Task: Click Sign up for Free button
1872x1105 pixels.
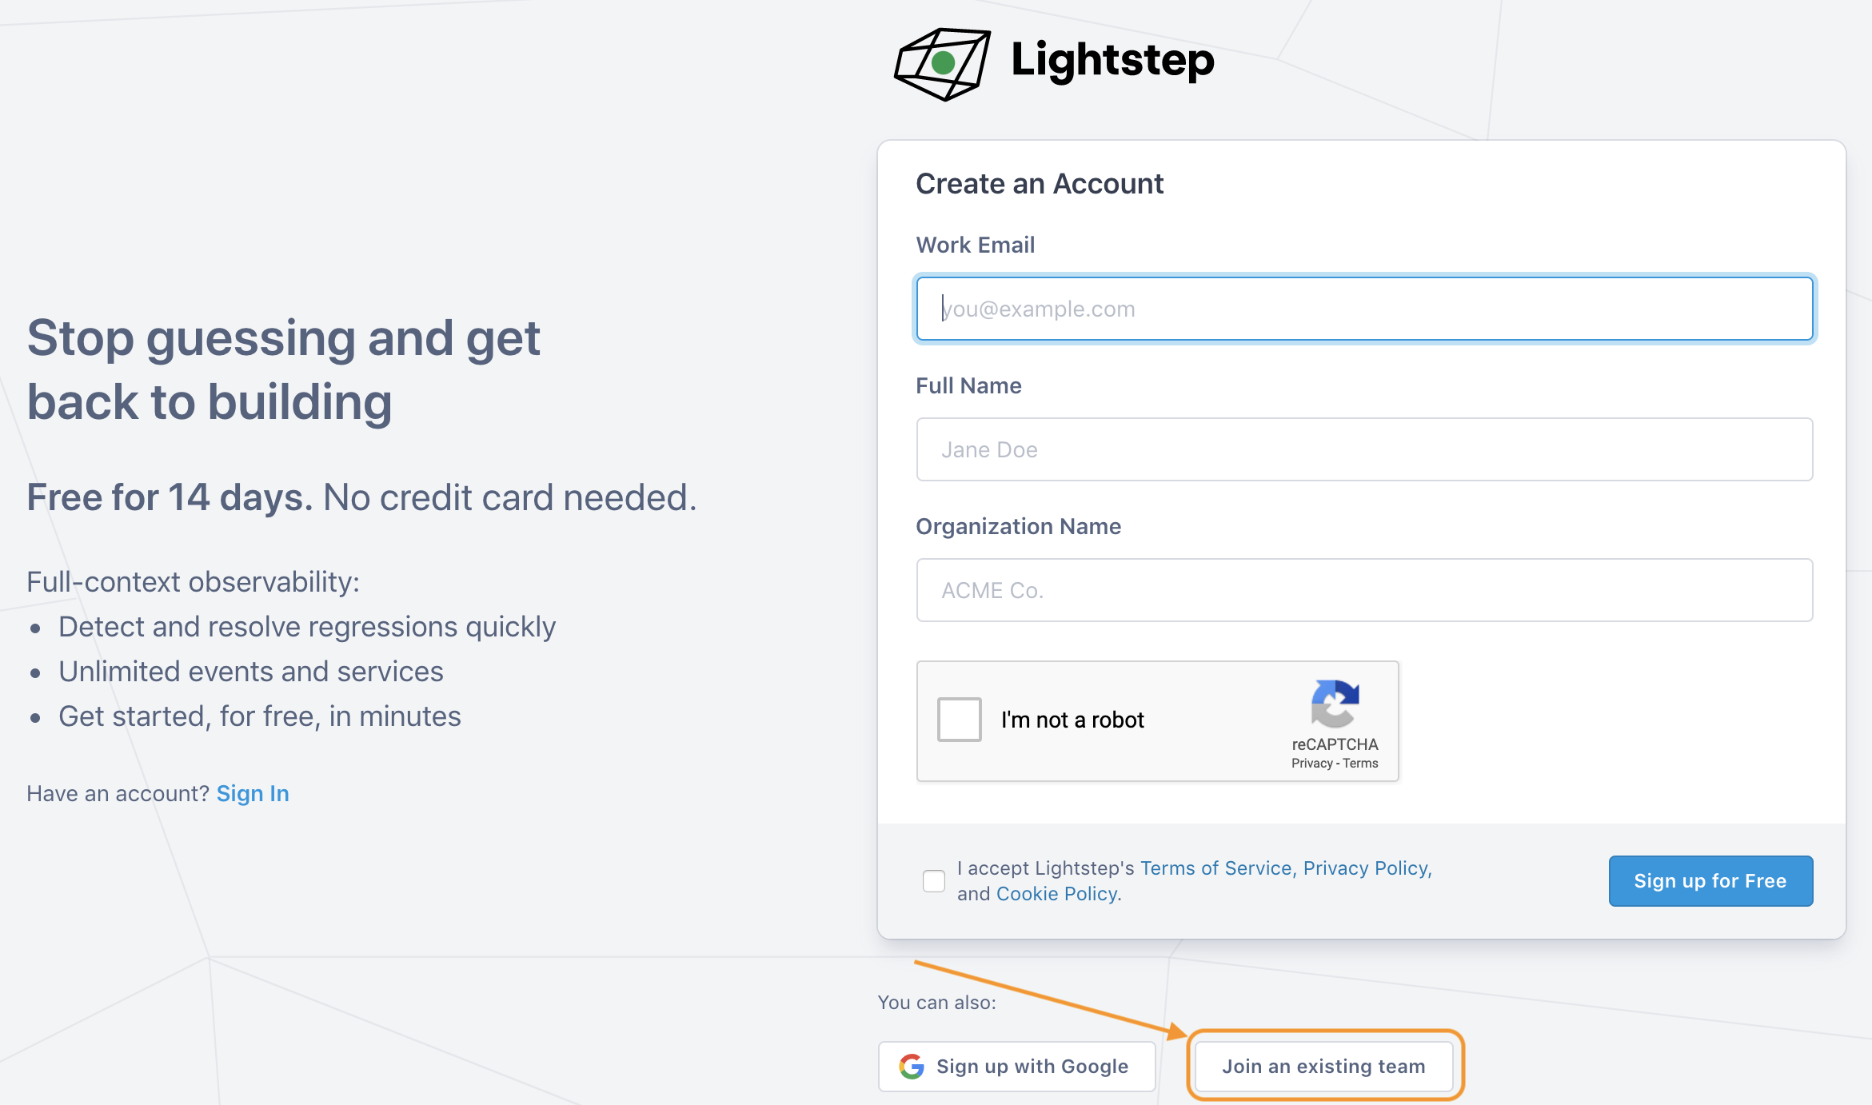Action: (1710, 881)
